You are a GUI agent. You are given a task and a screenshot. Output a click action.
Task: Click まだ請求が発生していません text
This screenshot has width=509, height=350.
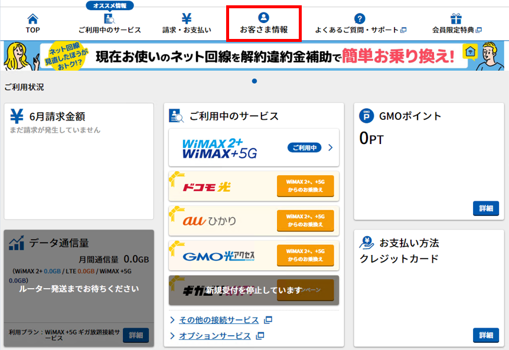click(55, 130)
